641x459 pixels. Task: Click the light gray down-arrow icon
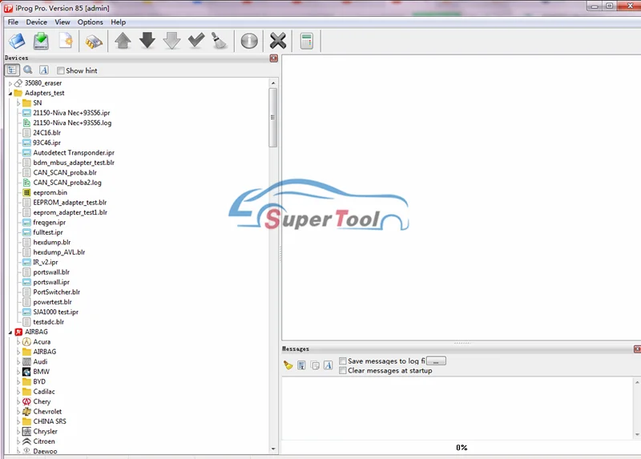click(x=171, y=41)
